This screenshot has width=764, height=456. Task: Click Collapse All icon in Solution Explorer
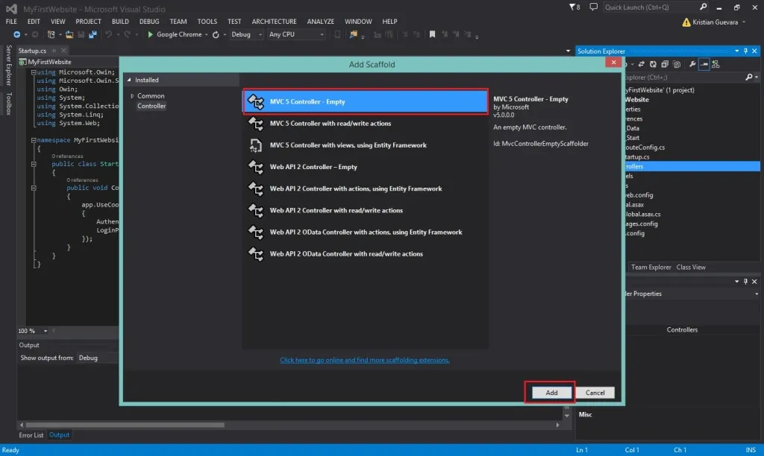[665, 64]
